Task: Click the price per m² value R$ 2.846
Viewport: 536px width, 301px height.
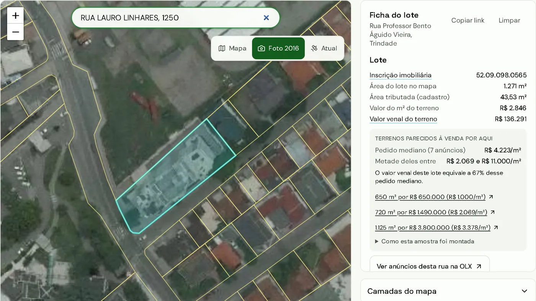Action: 513,108
